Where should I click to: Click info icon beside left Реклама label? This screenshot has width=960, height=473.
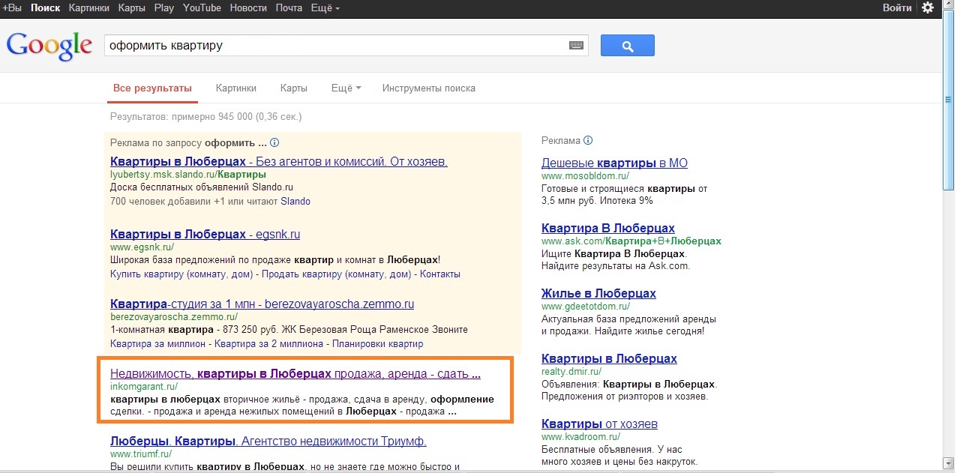coord(274,142)
